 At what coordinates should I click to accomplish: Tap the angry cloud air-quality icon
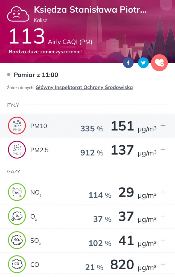(x=18, y=14)
